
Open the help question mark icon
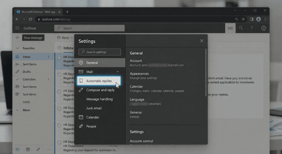(251, 28)
